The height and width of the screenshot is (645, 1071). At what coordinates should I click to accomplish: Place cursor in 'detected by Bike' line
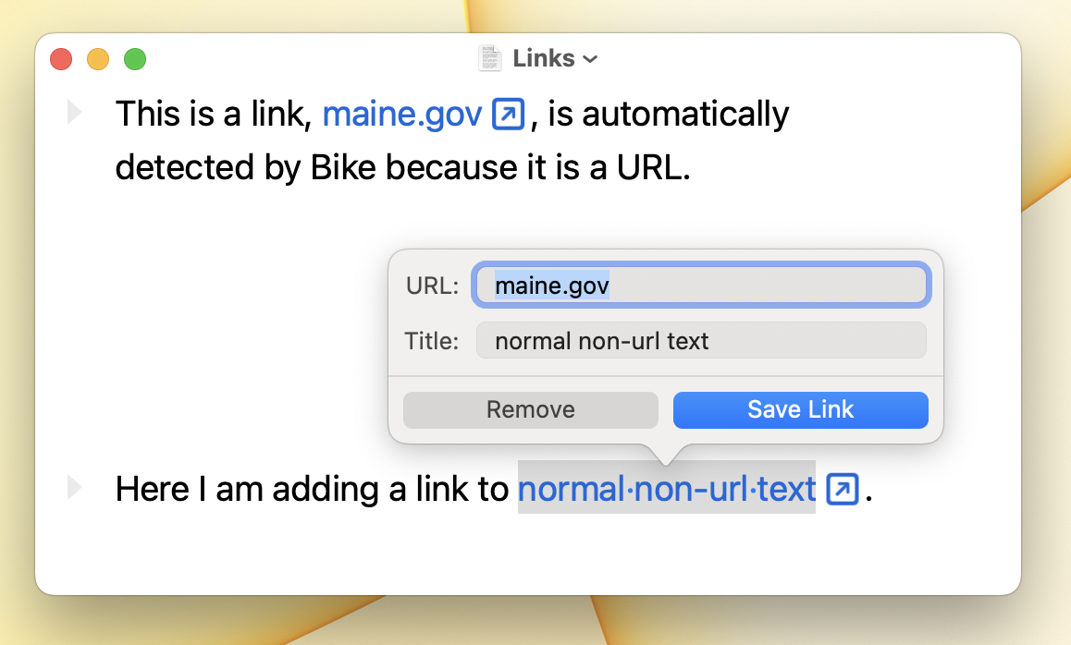pos(402,168)
